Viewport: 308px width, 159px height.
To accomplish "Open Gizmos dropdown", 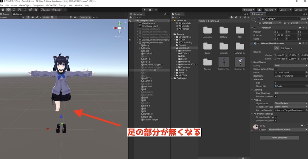I will tap(85, 17).
